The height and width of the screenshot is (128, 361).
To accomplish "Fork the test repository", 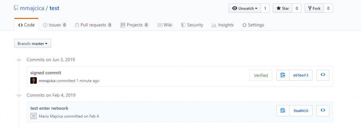I will [x=314, y=8].
